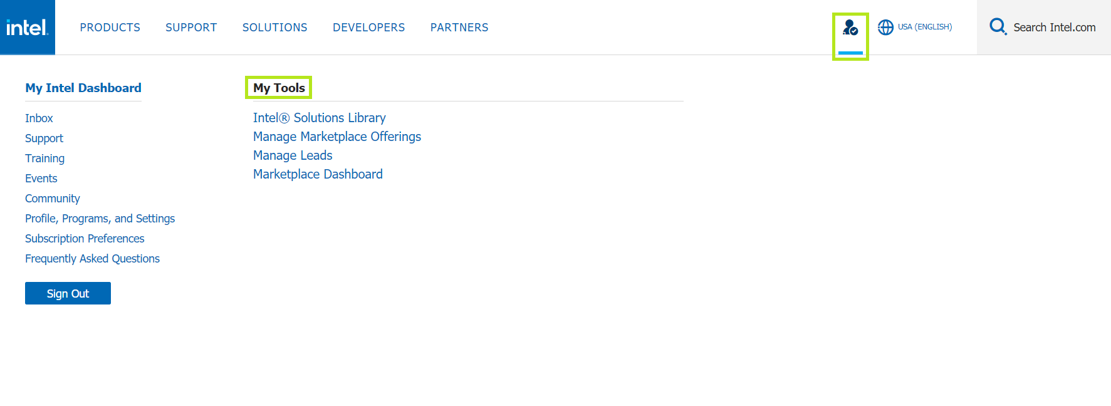Screen dimensions: 1111x406
Task: Open Subscription Preferences
Action: click(85, 239)
